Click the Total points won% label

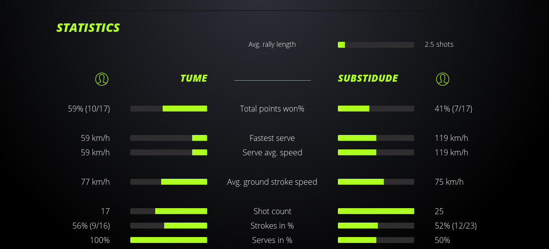tap(272, 109)
